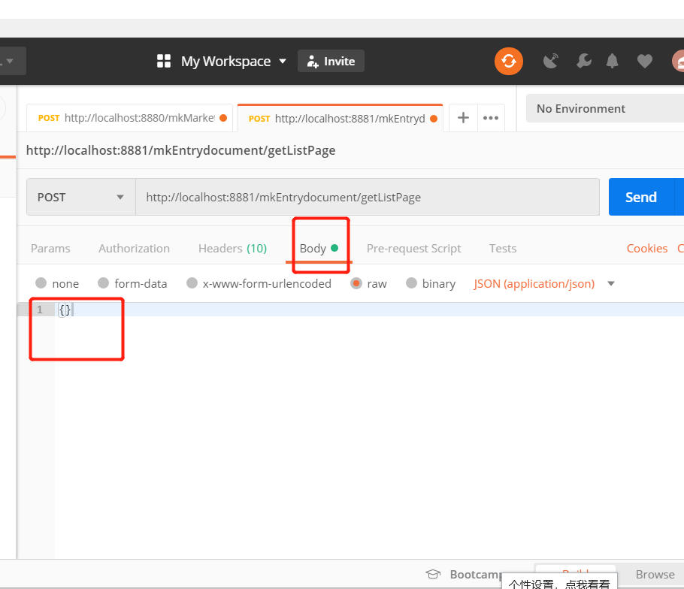This screenshot has height=589, width=684.
Task: Open the No Environment selector
Action: point(594,108)
